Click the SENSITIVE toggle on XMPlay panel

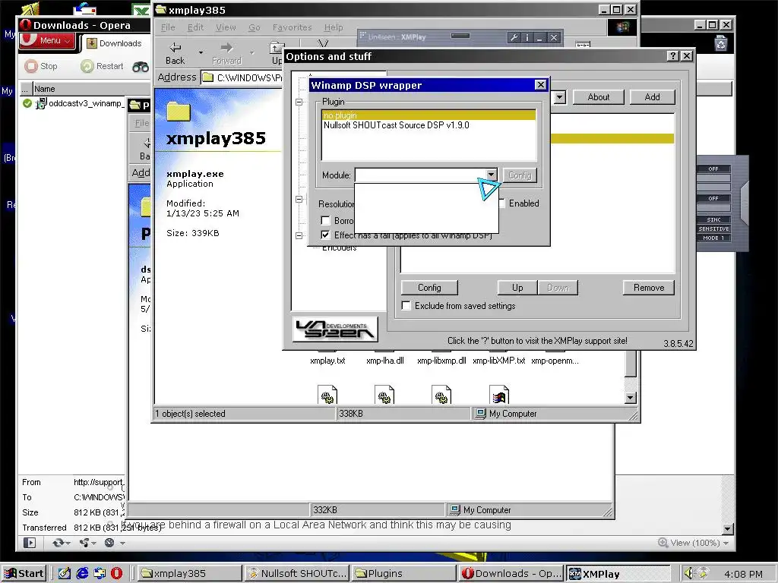pos(713,228)
